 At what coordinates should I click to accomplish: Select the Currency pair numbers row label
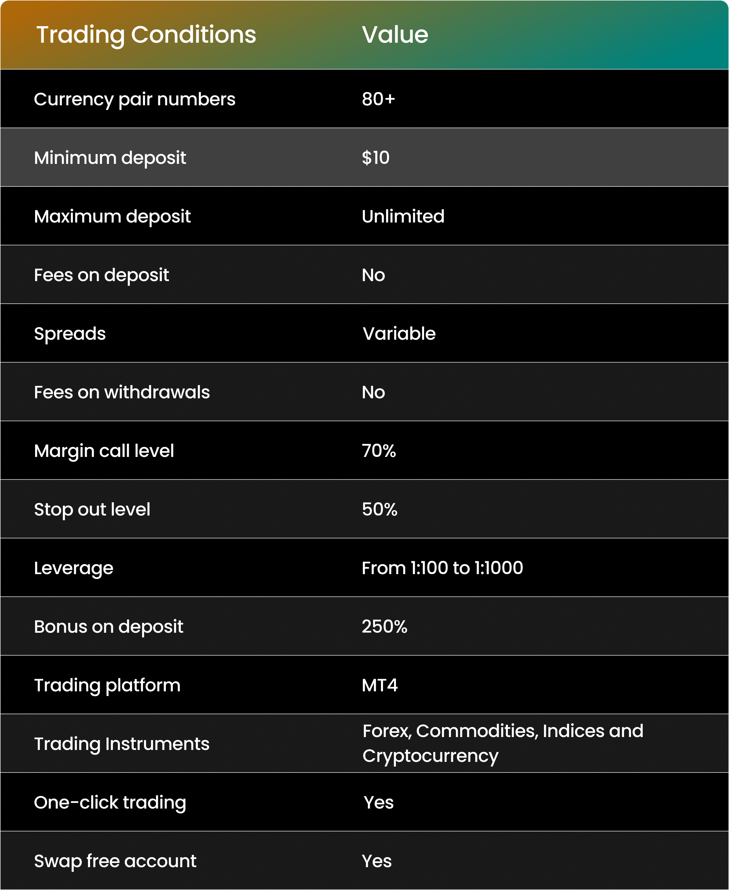click(135, 100)
